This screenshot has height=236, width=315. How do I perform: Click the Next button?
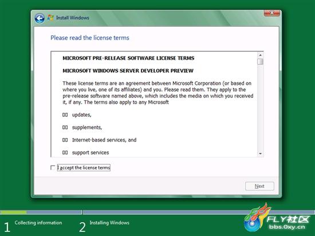coord(259,186)
